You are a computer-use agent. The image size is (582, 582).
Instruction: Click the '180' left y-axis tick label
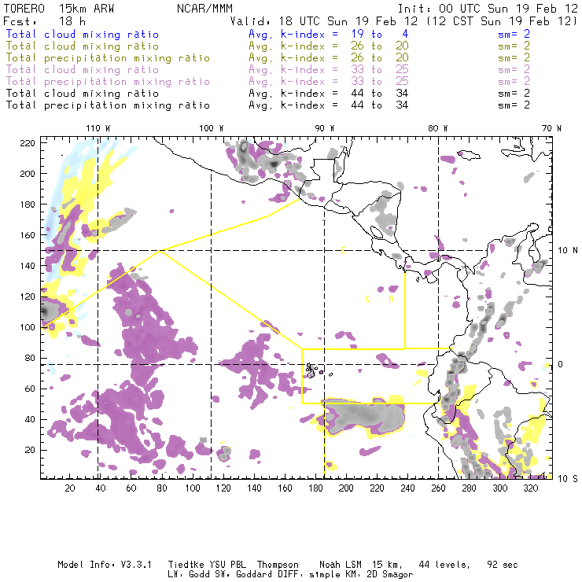pos(28,204)
